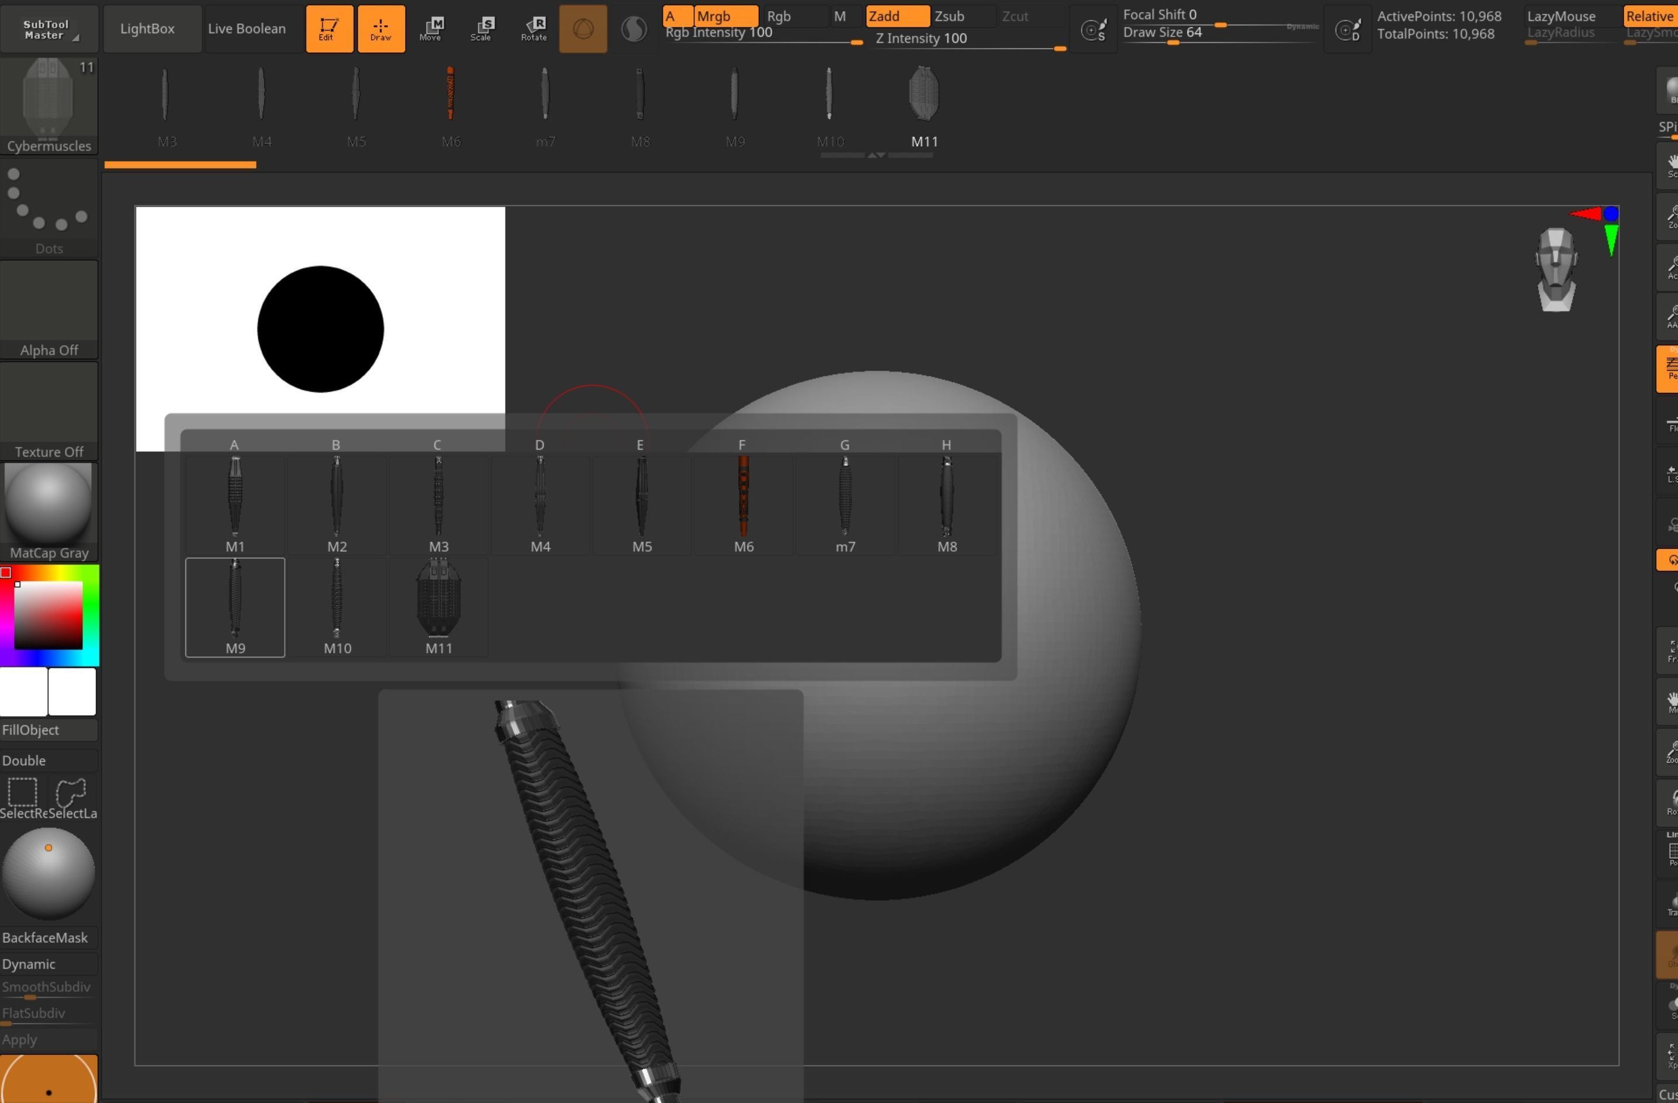Image resolution: width=1678 pixels, height=1103 pixels.
Task: Click the Draw mode button
Action: [380, 29]
